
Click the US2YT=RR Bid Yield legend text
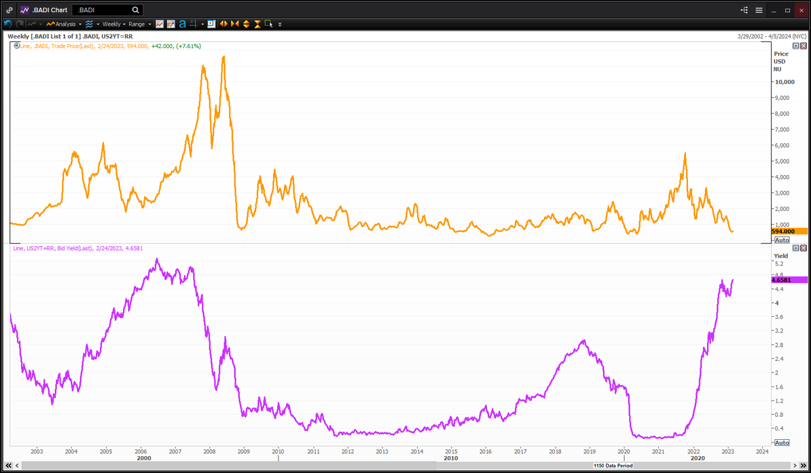(68, 248)
